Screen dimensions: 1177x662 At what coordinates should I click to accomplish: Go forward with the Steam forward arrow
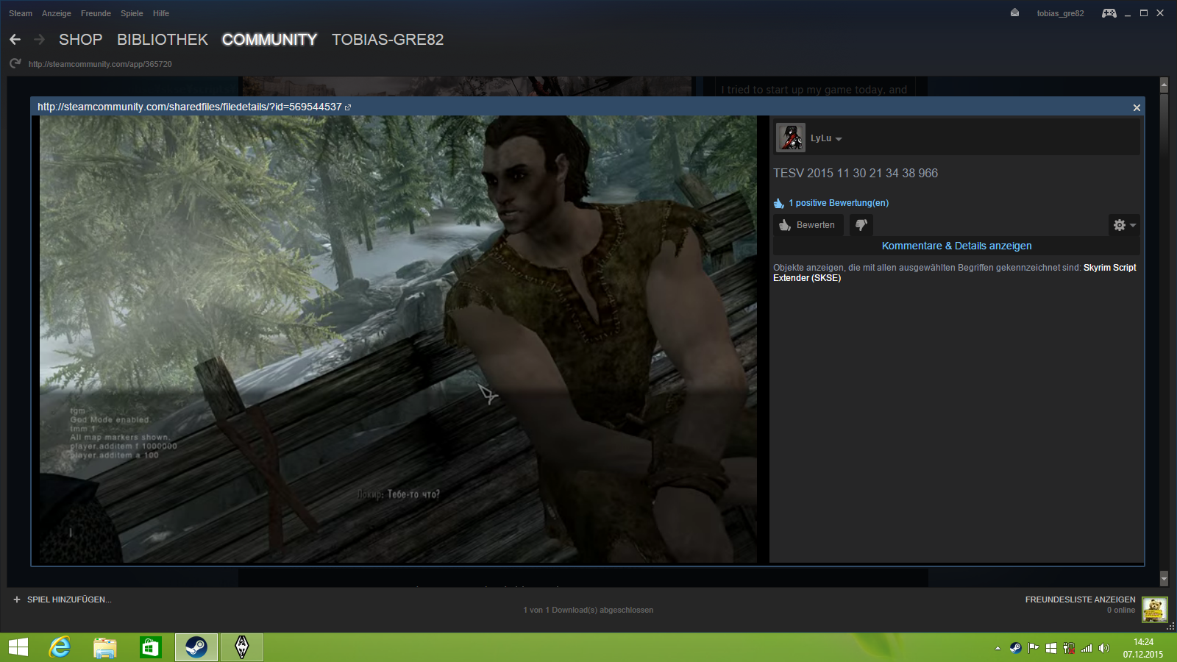click(40, 40)
